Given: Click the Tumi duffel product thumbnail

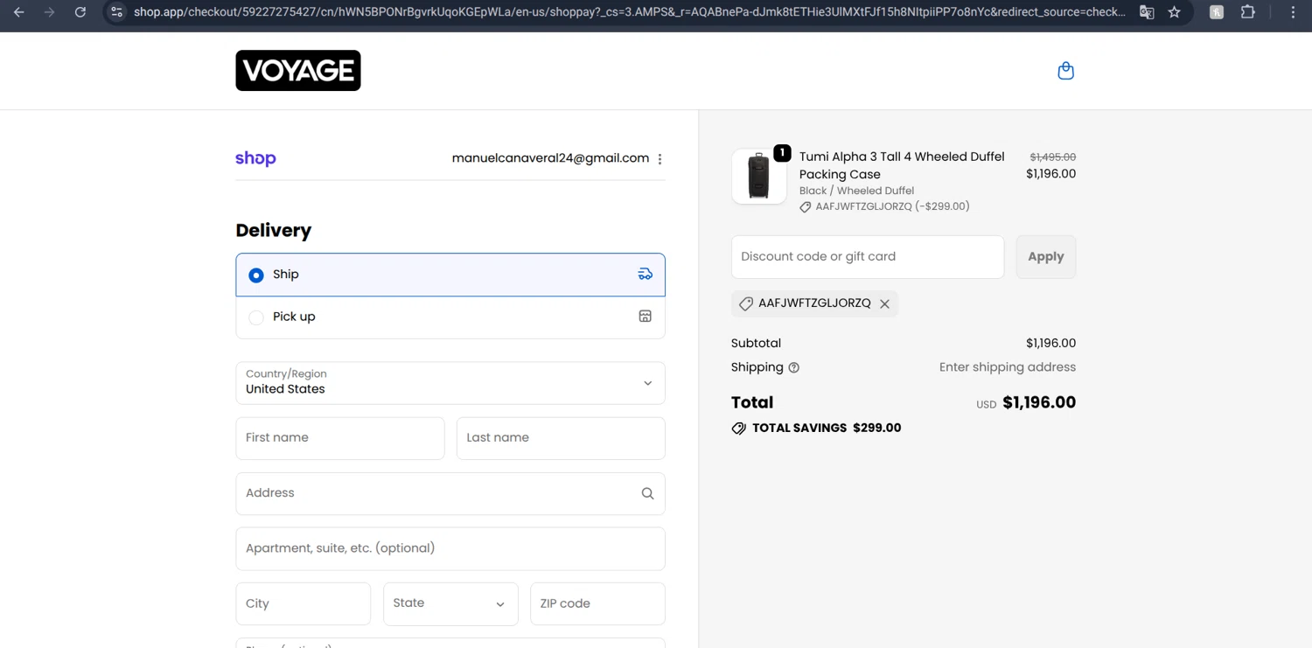Looking at the screenshot, I should click(759, 177).
